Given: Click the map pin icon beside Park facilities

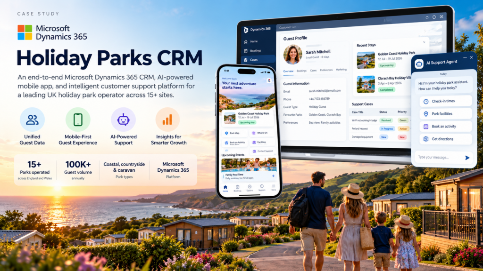Looking at the screenshot, I should click(x=426, y=114).
